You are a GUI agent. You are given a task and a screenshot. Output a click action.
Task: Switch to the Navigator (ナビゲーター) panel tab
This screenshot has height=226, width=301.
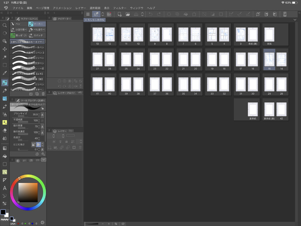[62, 18]
